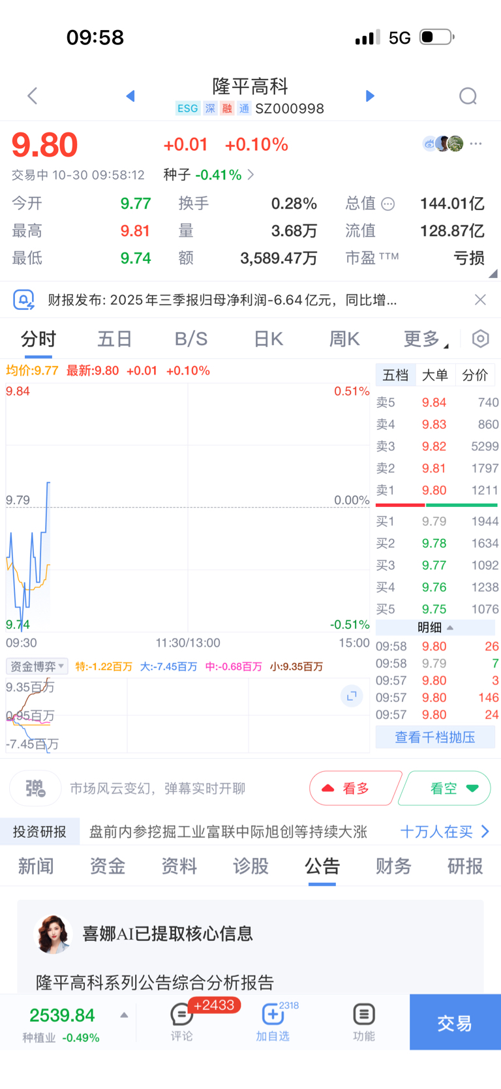This screenshot has height=1089, width=501.
Task: Vote 看多 bullish button
Action: pyautogui.click(x=355, y=788)
